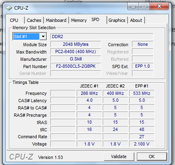The image size is (175, 165).
Task: Click the JEDEC #1 RAS# to CAS# value 4
Action: tap(89, 108)
